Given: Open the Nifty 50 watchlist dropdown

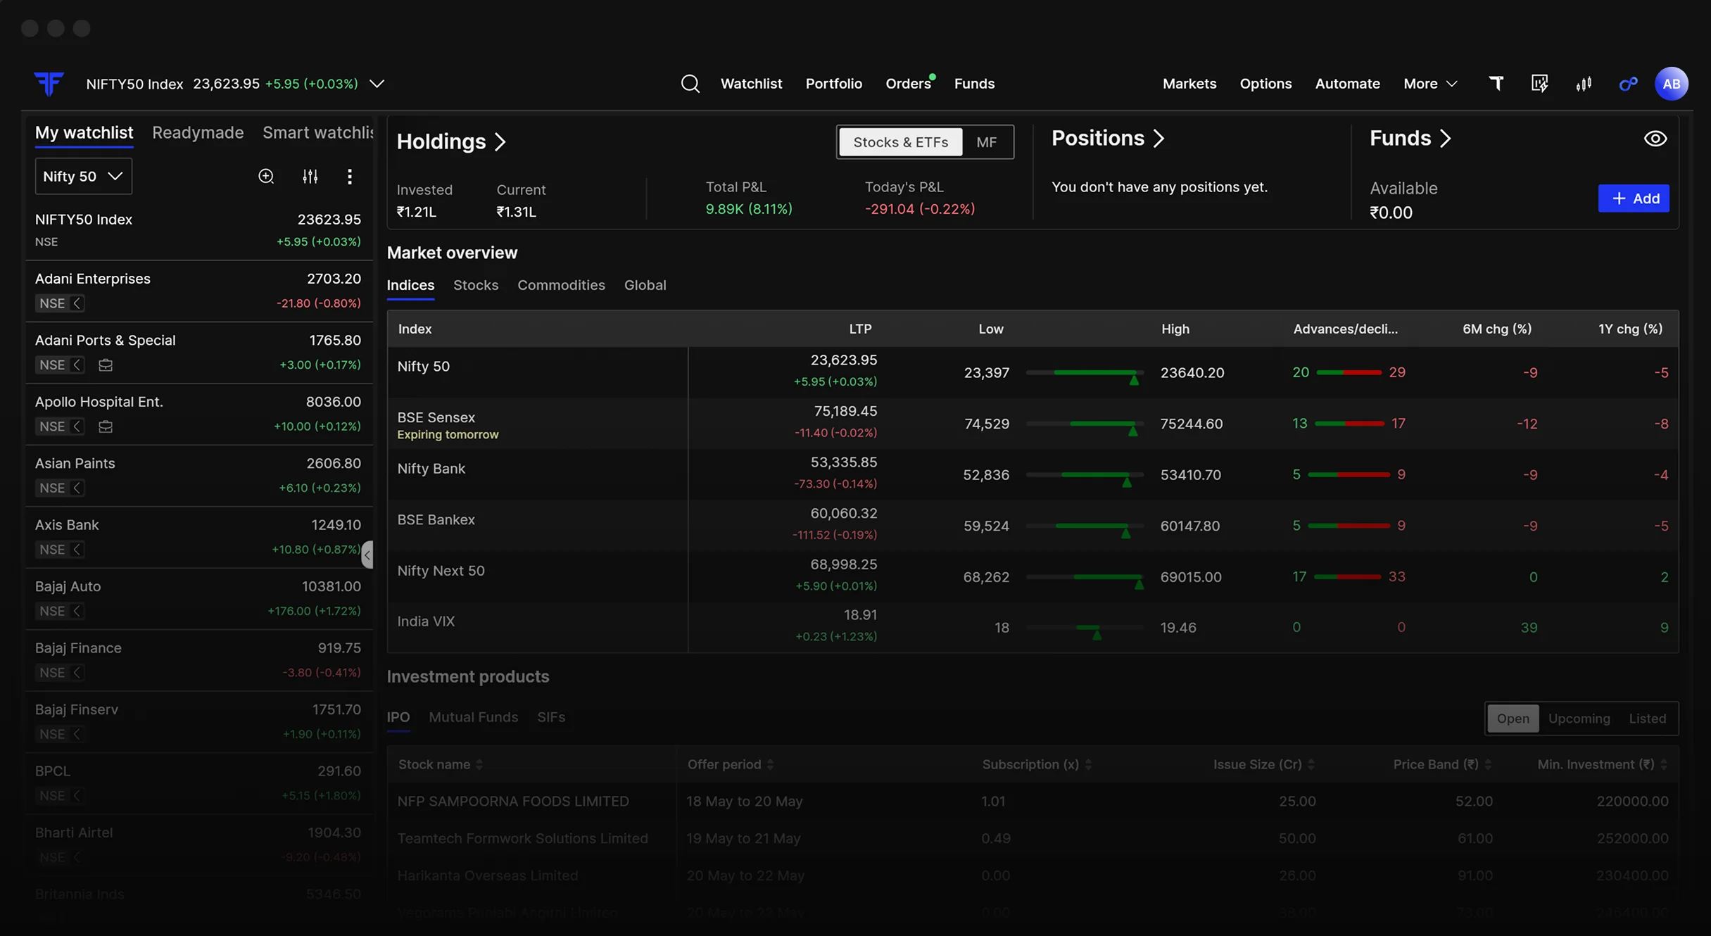Looking at the screenshot, I should [84, 176].
